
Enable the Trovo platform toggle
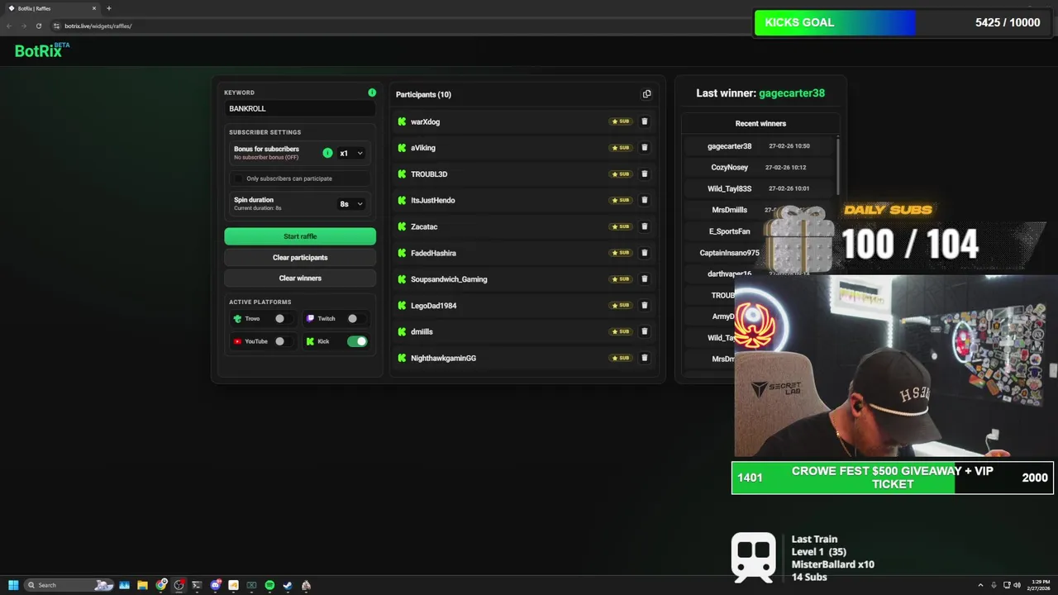(x=284, y=318)
